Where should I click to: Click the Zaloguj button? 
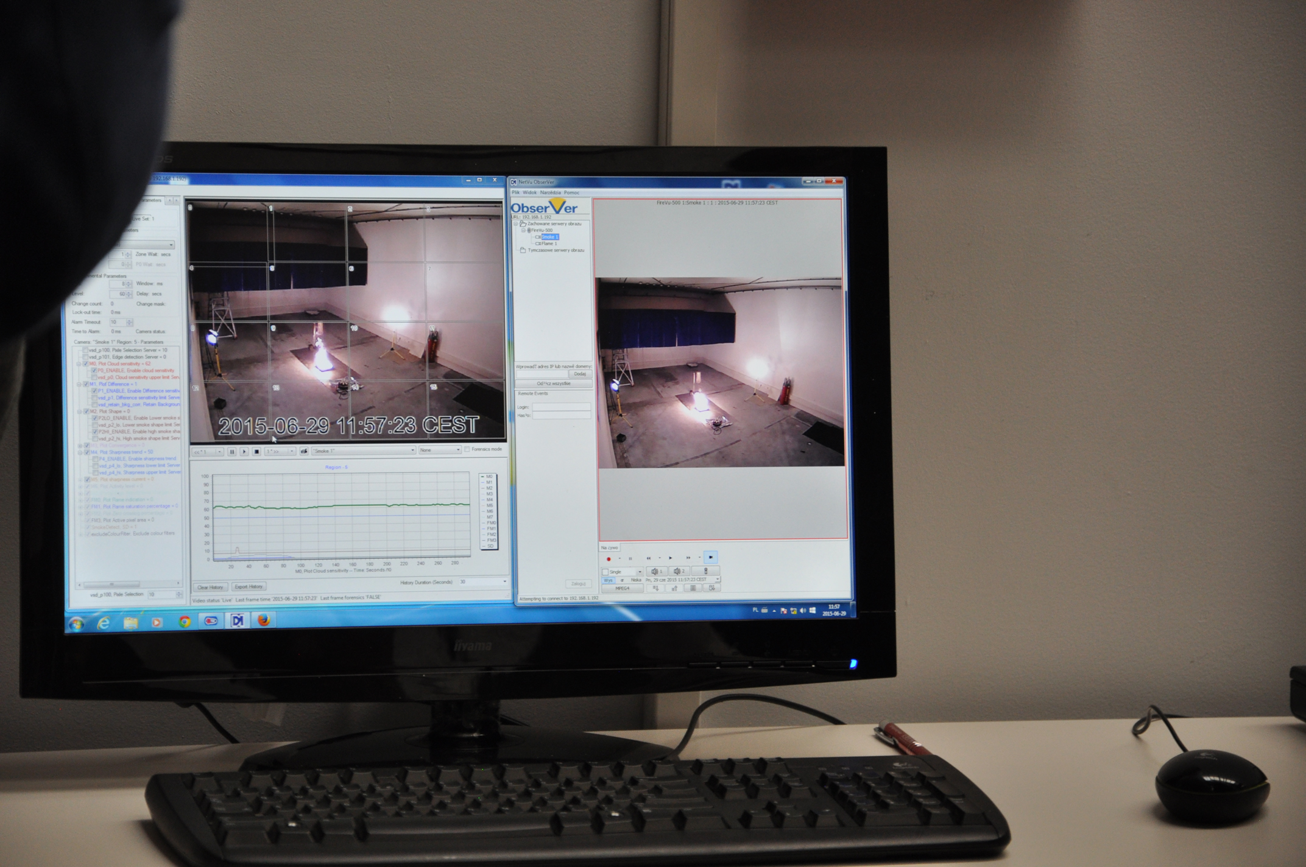pos(577,583)
